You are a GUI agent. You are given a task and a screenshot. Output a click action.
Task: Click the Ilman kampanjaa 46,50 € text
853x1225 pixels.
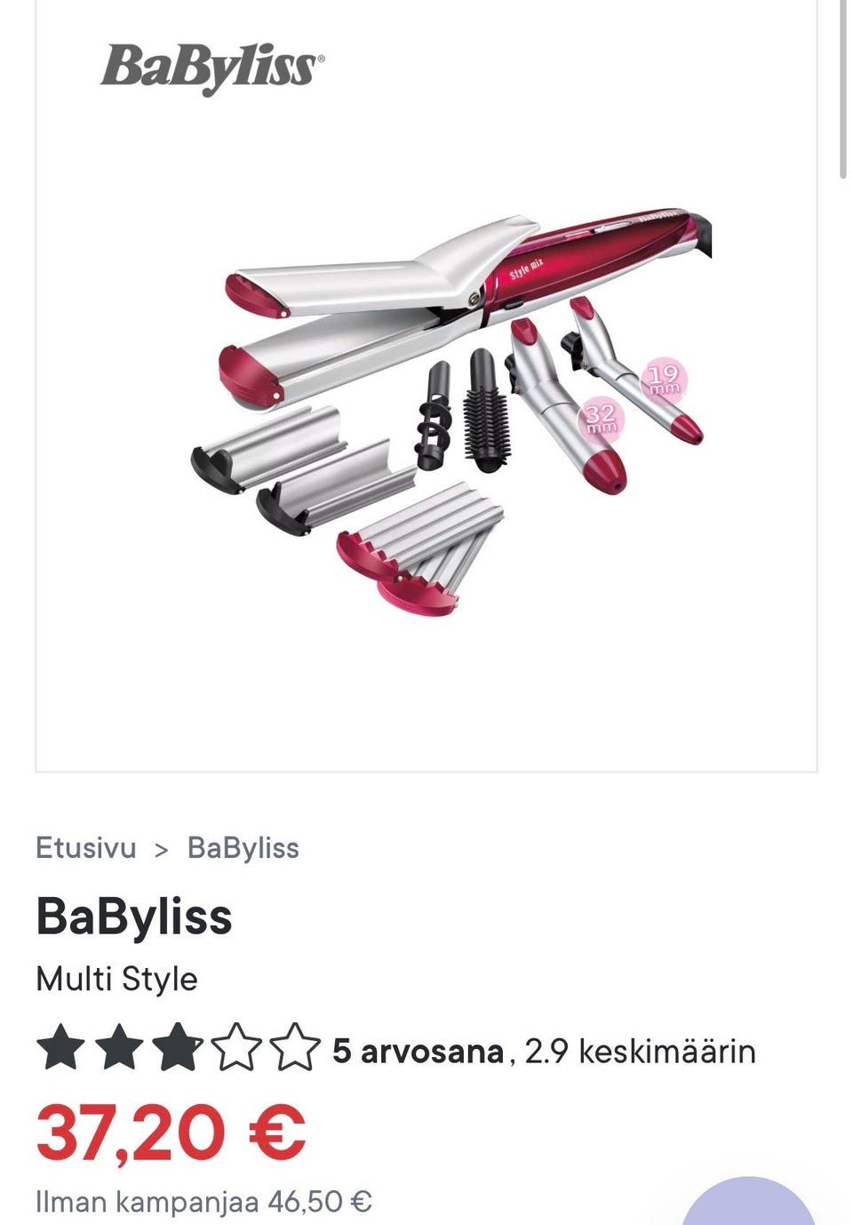pos(203,1202)
